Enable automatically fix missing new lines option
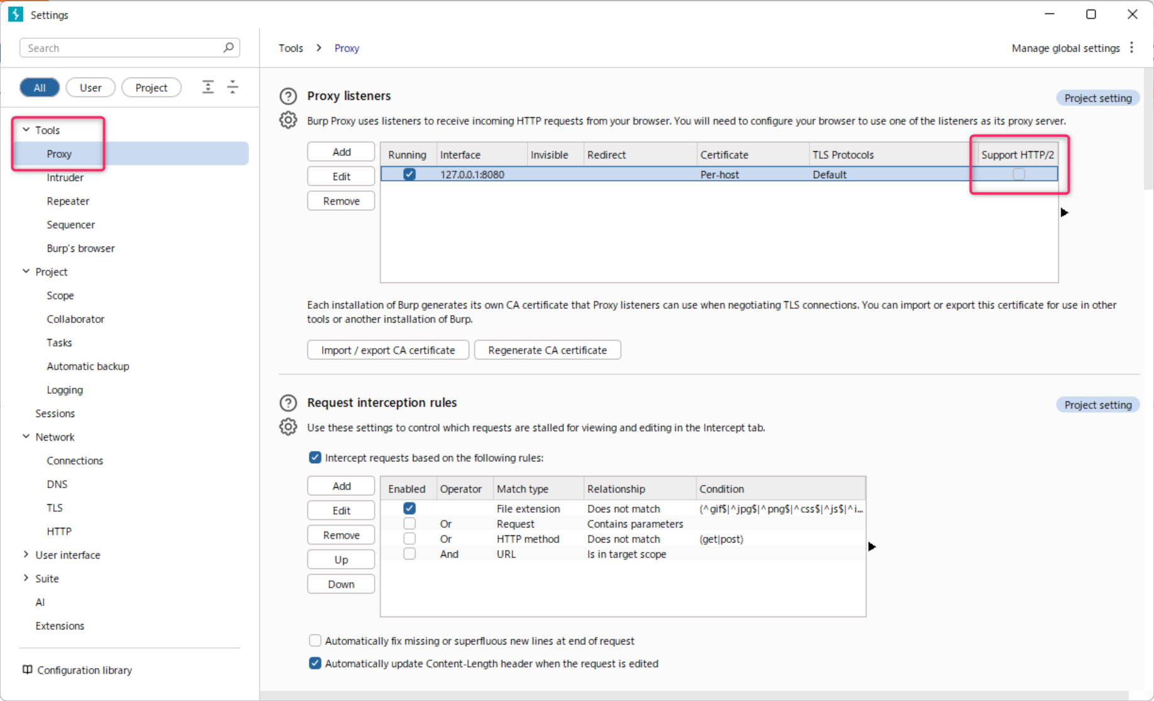 [x=315, y=641]
